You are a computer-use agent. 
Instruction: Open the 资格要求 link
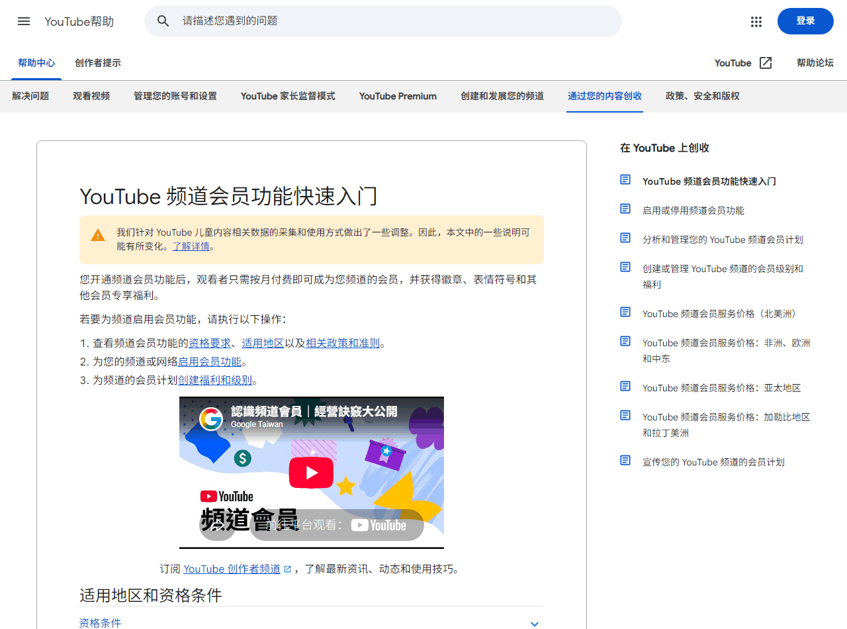tap(210, 343)
